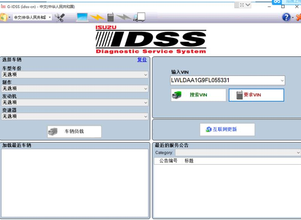The image size is (301, 220).
Task: Click the yellow lightning connection icon
Action: click(97, 17)
